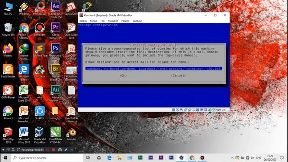The width and height of the screenshot is (288, 162).
Task: Select the Sublime Text 3 icon
Action: (40, 52)
